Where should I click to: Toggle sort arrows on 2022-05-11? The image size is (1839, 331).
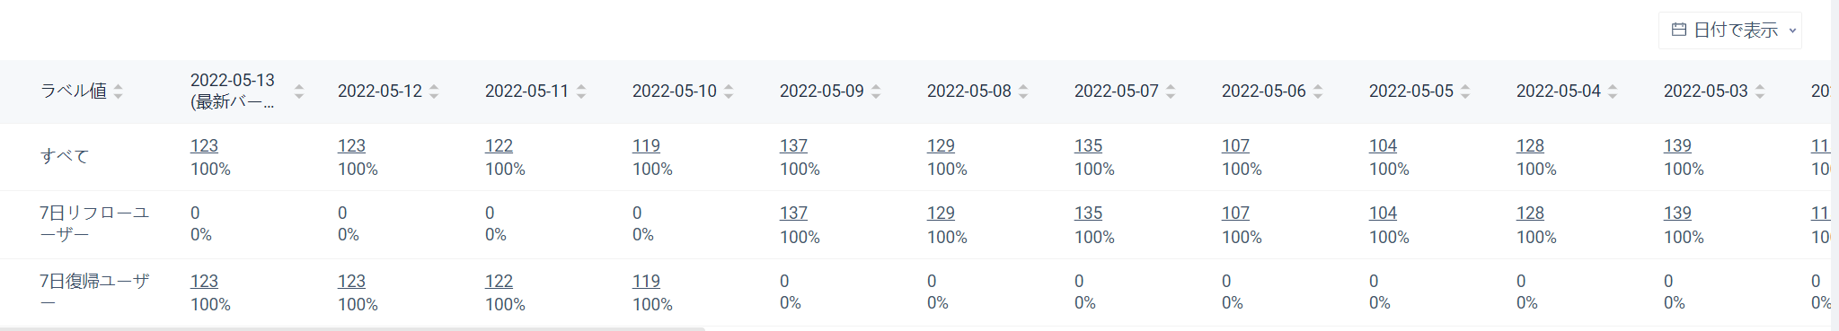click(x=581, y=91)
